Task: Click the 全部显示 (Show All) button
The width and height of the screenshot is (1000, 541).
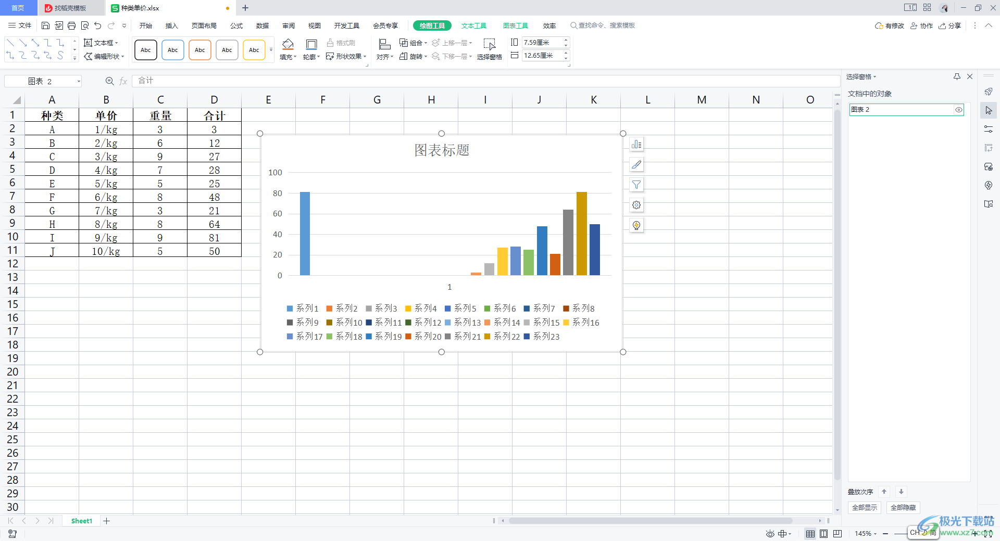Action: coord(865,508)
